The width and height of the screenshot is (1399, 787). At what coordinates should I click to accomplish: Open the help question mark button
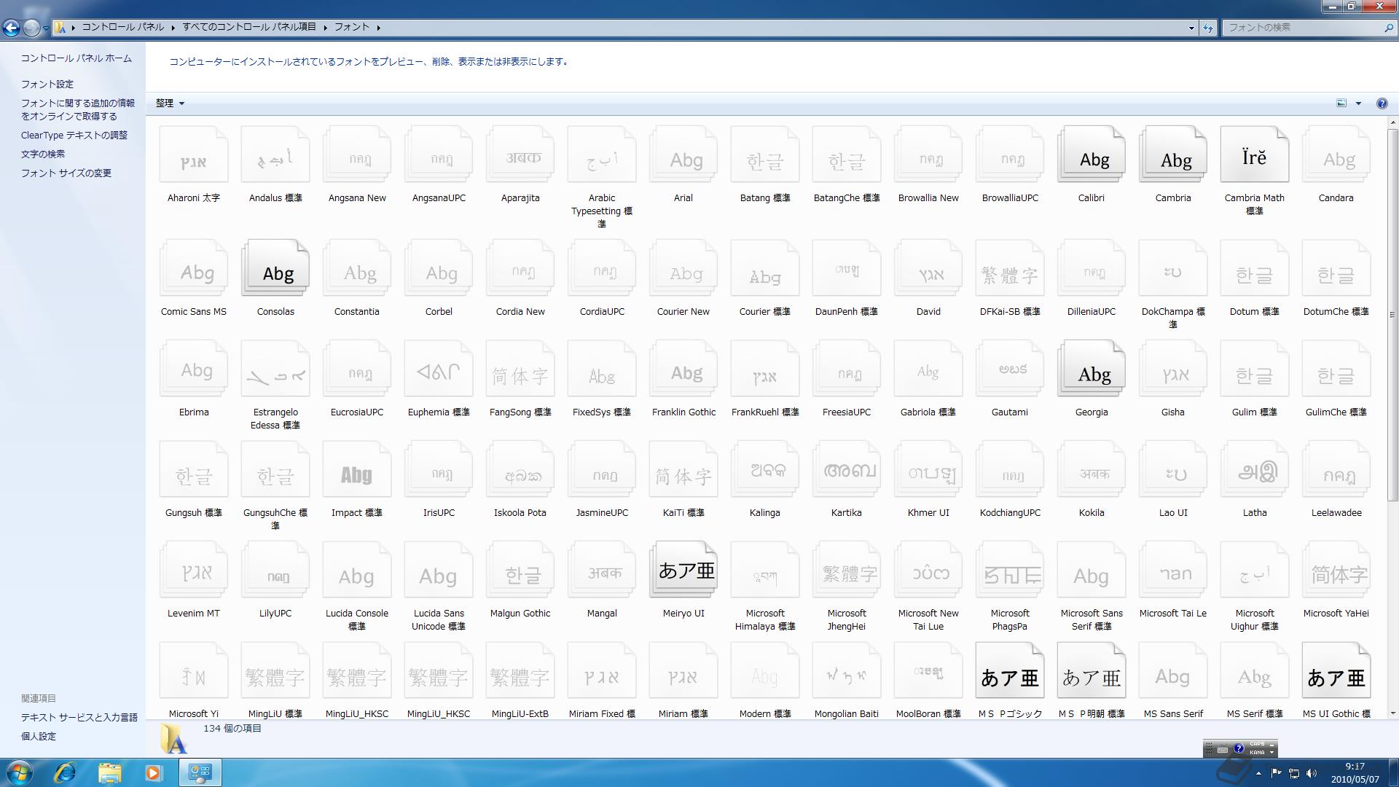pyautogui.click(x=1382, y=103)
